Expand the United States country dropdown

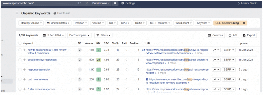(x=58, y=23)
